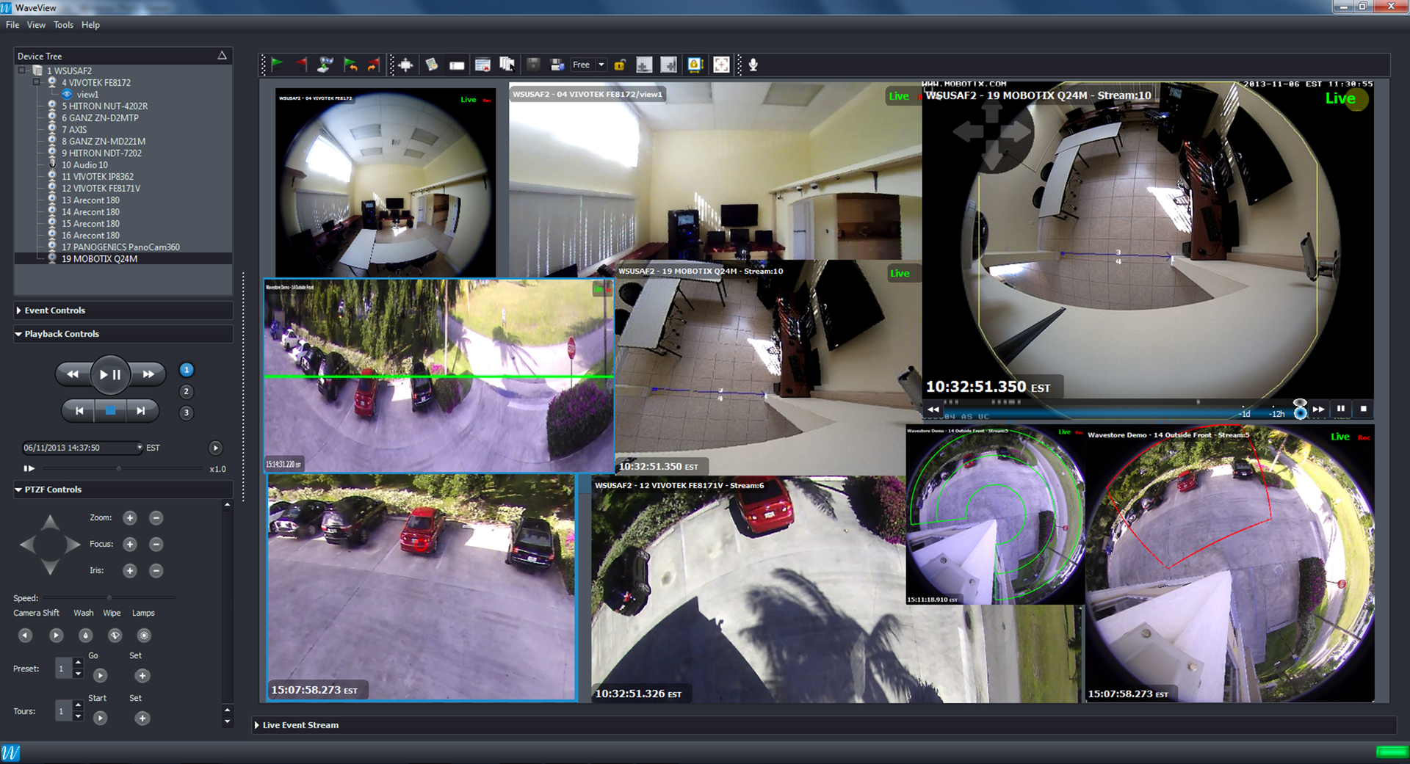Click the floppy disk save snapshot icon
Image resolution: width=1410 pixels, height=764 pixels.
click(533, 65)
